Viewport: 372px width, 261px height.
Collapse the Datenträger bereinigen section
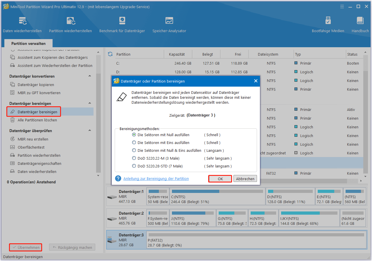tap(90, 103)
